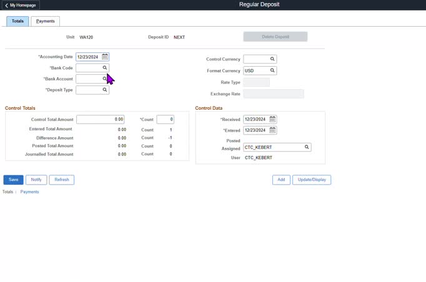Open the Received date calendar picker
426x282 pixels.
tap(272, 119)
